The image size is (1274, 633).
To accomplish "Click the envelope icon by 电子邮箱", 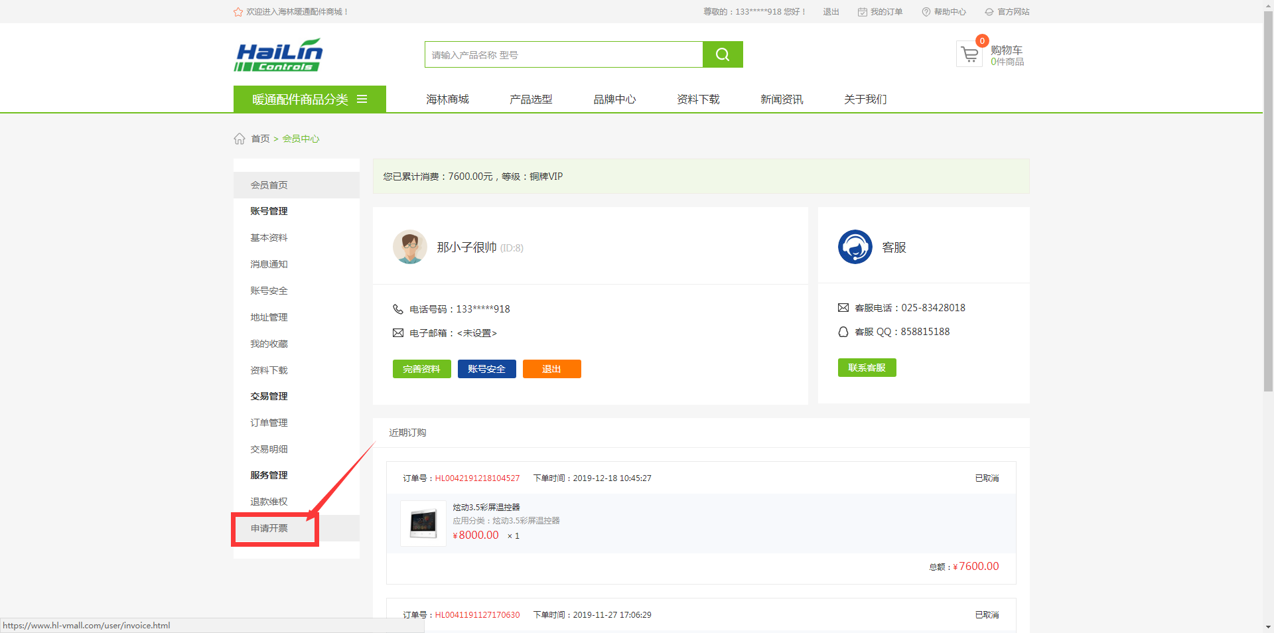I will click(x=398, y=333).
